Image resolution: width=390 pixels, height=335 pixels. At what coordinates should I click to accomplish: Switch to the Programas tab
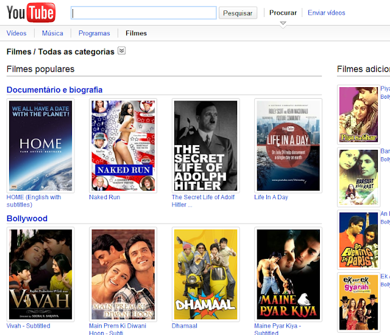[x=94, y=33]
